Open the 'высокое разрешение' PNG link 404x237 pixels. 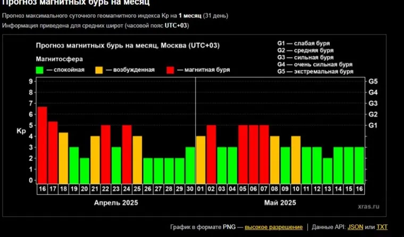click(273, 227)
